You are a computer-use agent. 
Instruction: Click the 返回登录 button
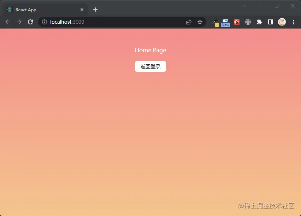[150, 66]
